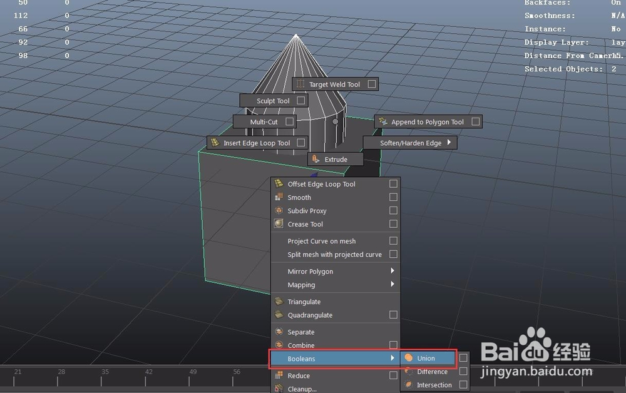This screenshot has width=626, height=393.
Task: Choose Multi-Cut from marking menu
Action: 264,121
